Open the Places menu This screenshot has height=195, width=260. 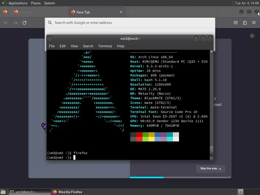point(36,3)
